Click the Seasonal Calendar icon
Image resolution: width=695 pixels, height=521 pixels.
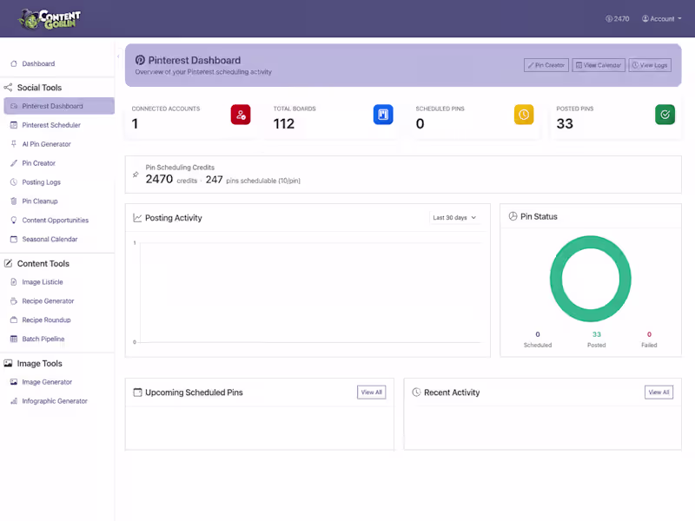tap(14, 240)
